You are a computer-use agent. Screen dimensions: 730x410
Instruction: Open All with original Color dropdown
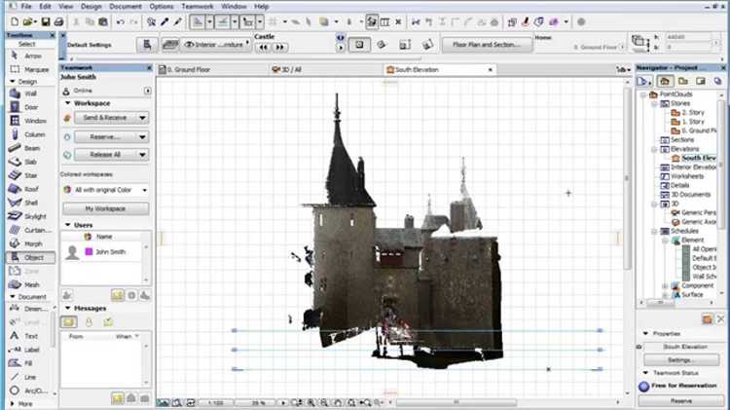tap(145, 190)
